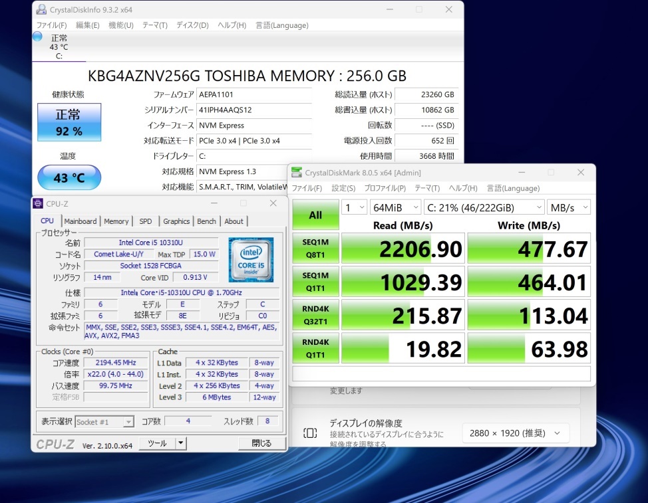Click the core speed value 2194.45 MHz
This screenshot has height=503, width=648.
pyautogui.click(x=116, y=363)
